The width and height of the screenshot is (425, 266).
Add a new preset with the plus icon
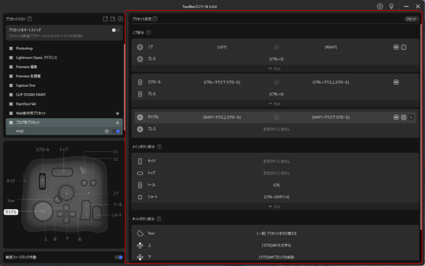(x=121, y=19)
